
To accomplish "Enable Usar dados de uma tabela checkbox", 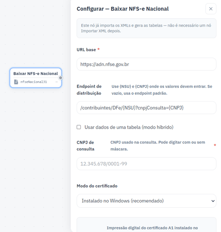I will (x=79, y=127).
